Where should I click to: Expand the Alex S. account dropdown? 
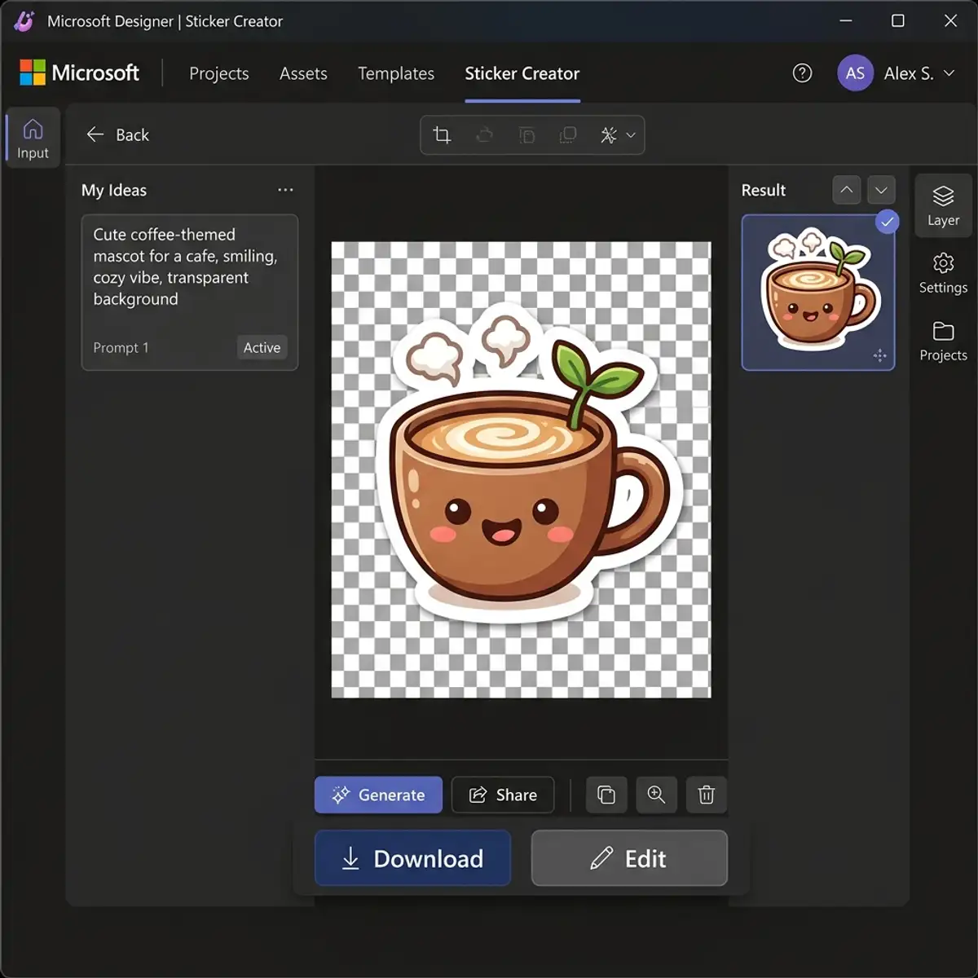pyautogui.click(x=949, y=73)
